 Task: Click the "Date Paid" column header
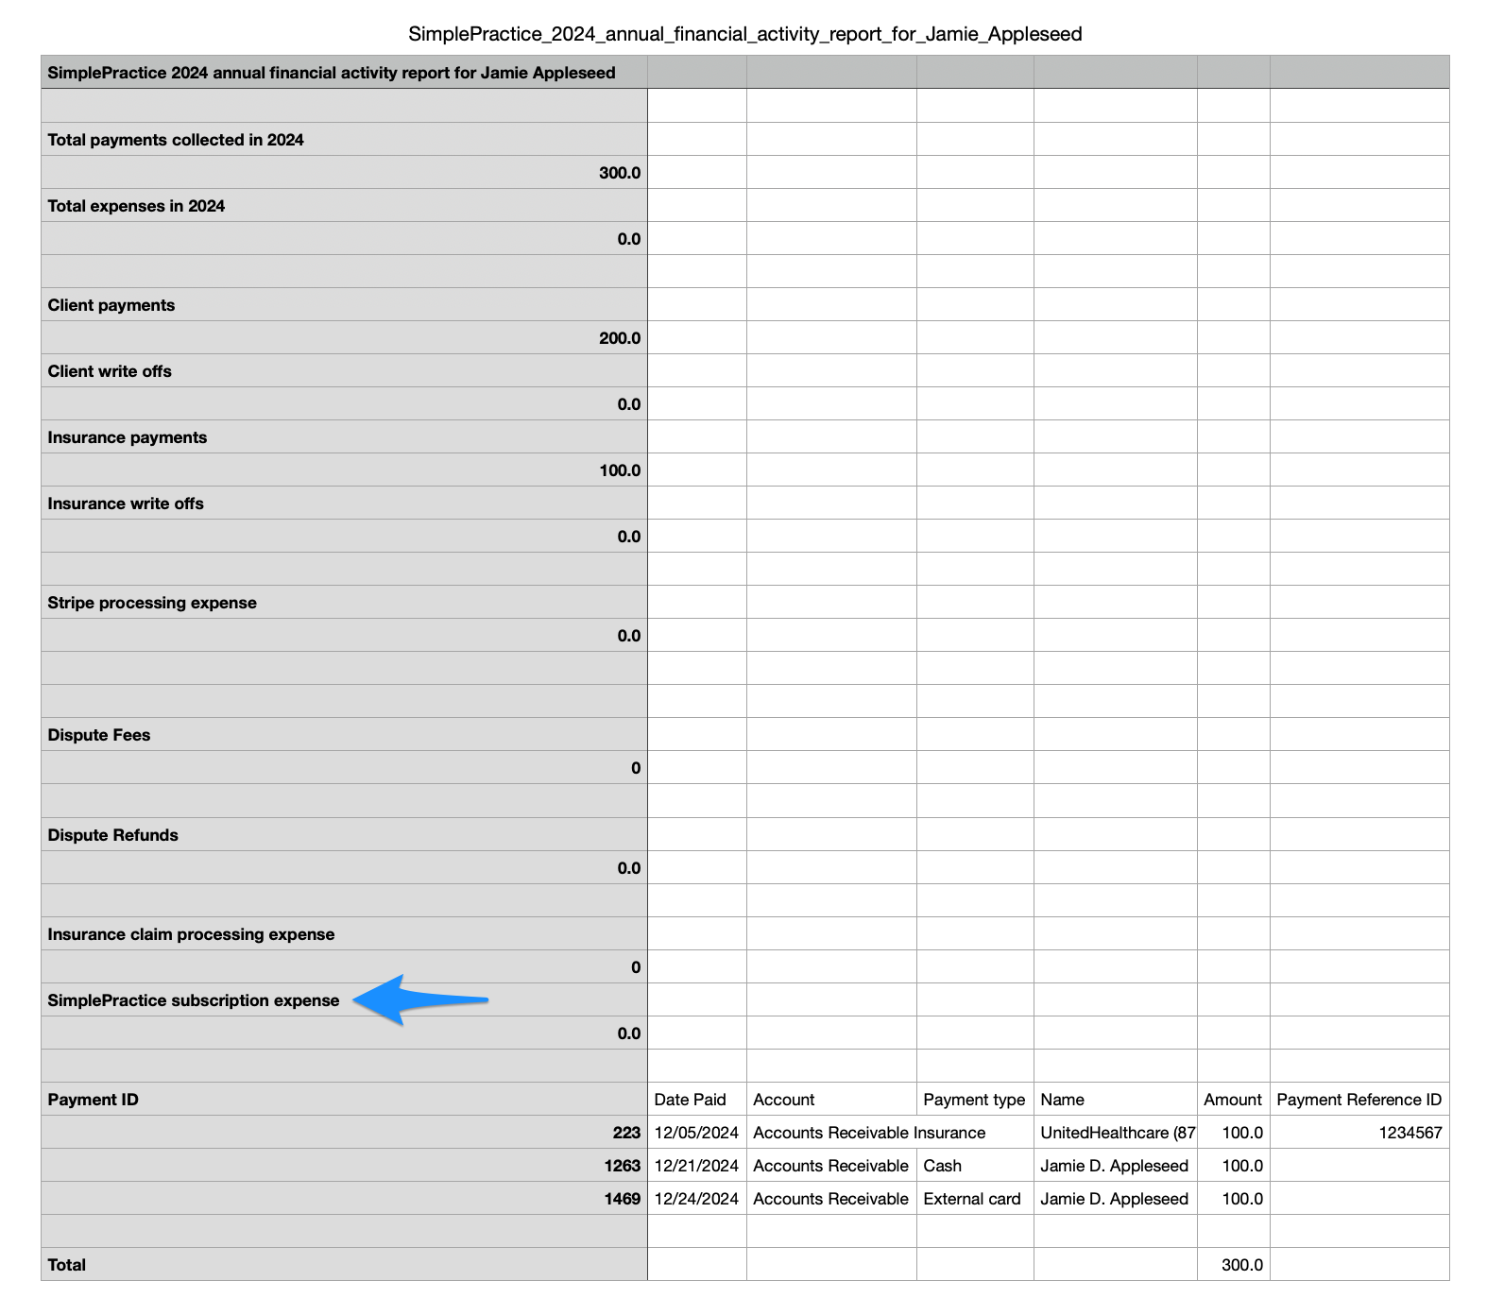(x=690, y=1100)
